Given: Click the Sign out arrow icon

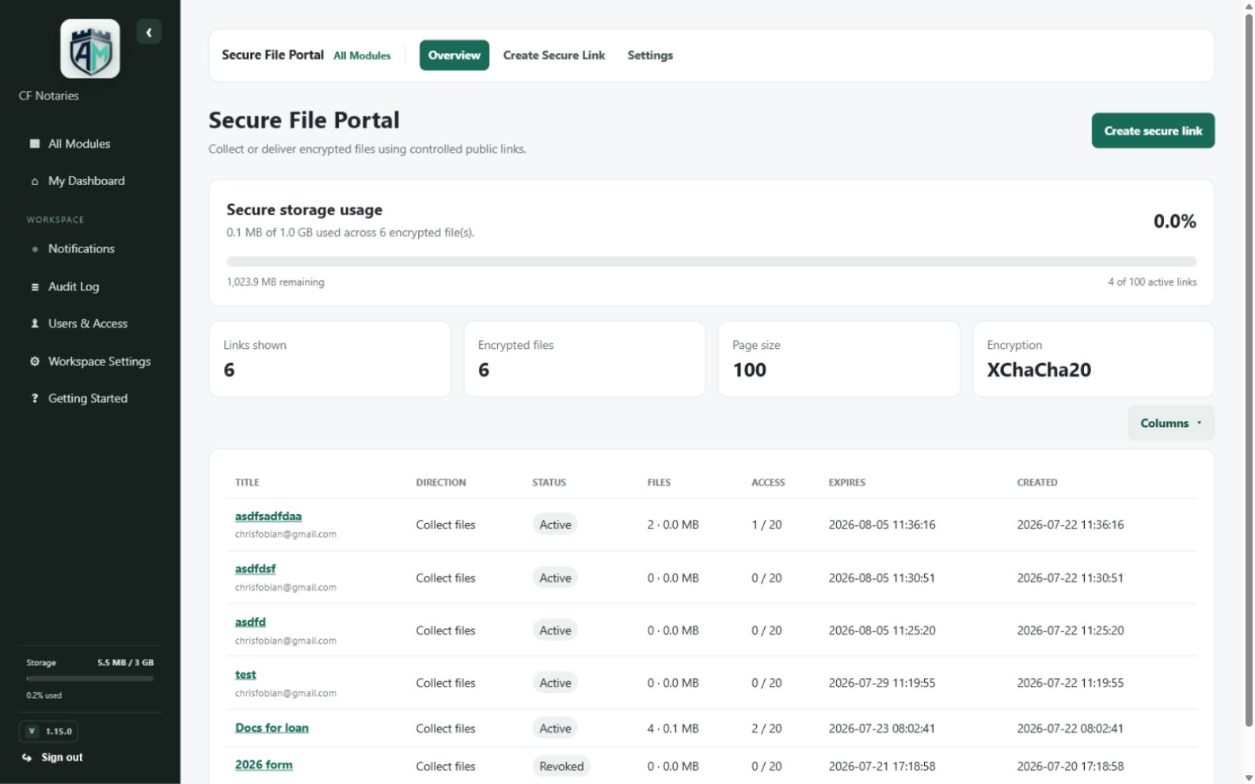Looking at the screenshot, I should [27, 758].
